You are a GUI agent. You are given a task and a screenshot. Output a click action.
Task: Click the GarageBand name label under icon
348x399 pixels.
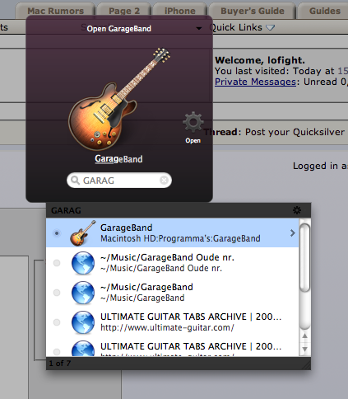coord(118,159)
